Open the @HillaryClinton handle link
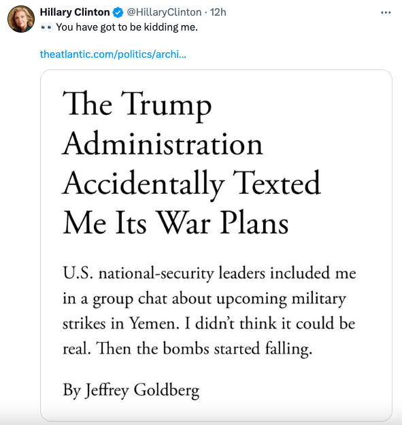Viewport: 402px width, 425px height. (x=164, y=12)
